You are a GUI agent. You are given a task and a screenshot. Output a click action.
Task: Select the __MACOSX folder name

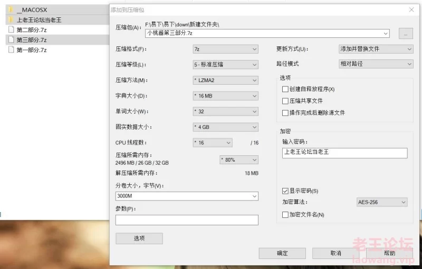pyautogui.click(x=32, y=10)
